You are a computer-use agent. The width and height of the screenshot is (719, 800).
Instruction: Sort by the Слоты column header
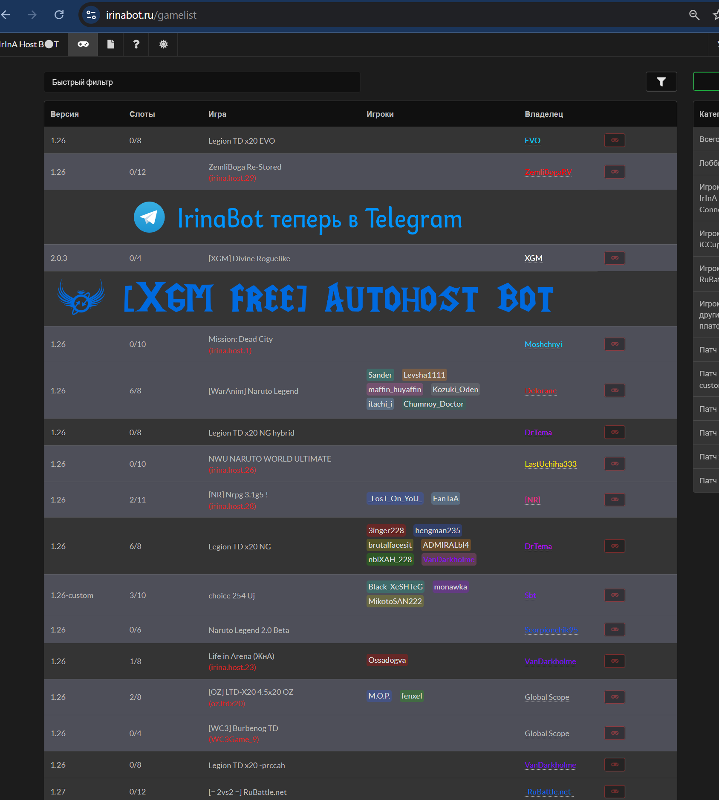click(142, 114)
